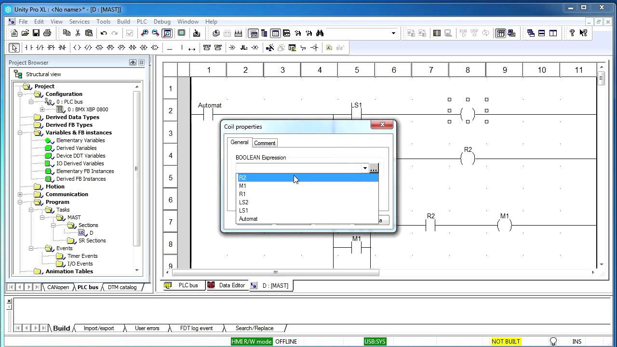This screenshot has width=617, height=347.
Task: Select the negated coil tool
Action: (88, 48)
